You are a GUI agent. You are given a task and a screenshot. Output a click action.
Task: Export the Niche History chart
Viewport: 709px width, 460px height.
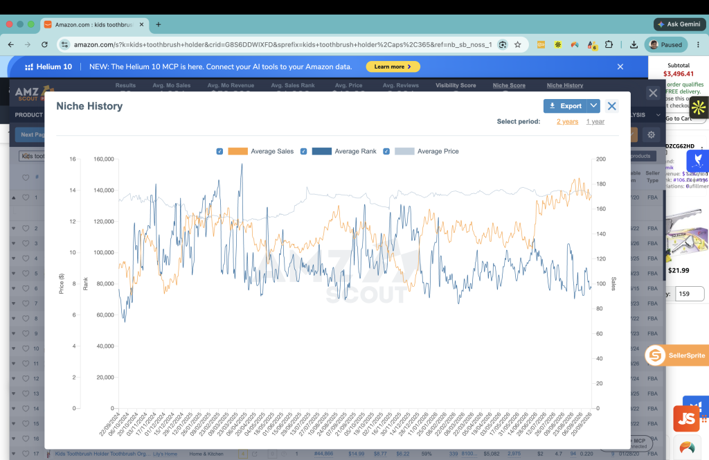click(x=565, y=106)
